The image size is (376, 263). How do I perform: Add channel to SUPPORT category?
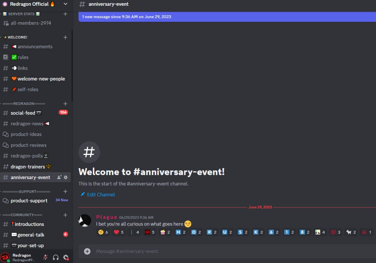point(65,192)
